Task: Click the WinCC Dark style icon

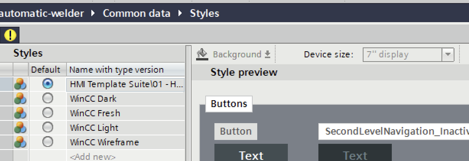Action: point(20,99)
